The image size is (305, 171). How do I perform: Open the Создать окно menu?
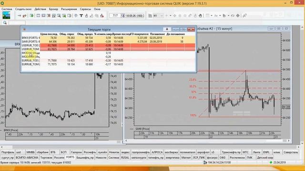coord(23,9)
